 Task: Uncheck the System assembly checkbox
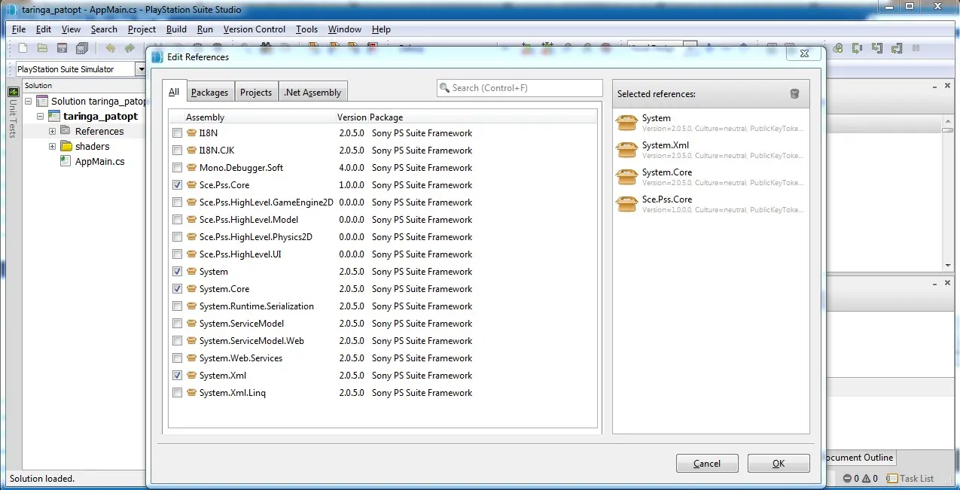[177, 272]
